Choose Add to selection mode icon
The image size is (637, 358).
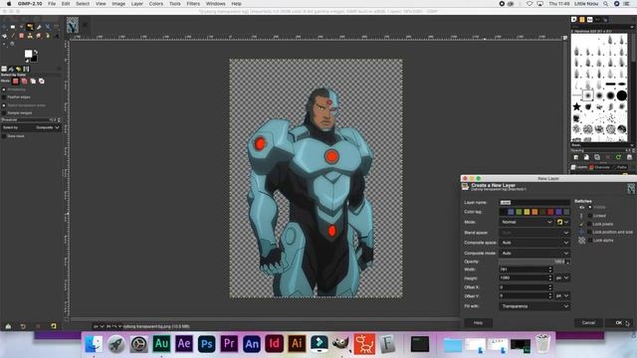[24, 82]
